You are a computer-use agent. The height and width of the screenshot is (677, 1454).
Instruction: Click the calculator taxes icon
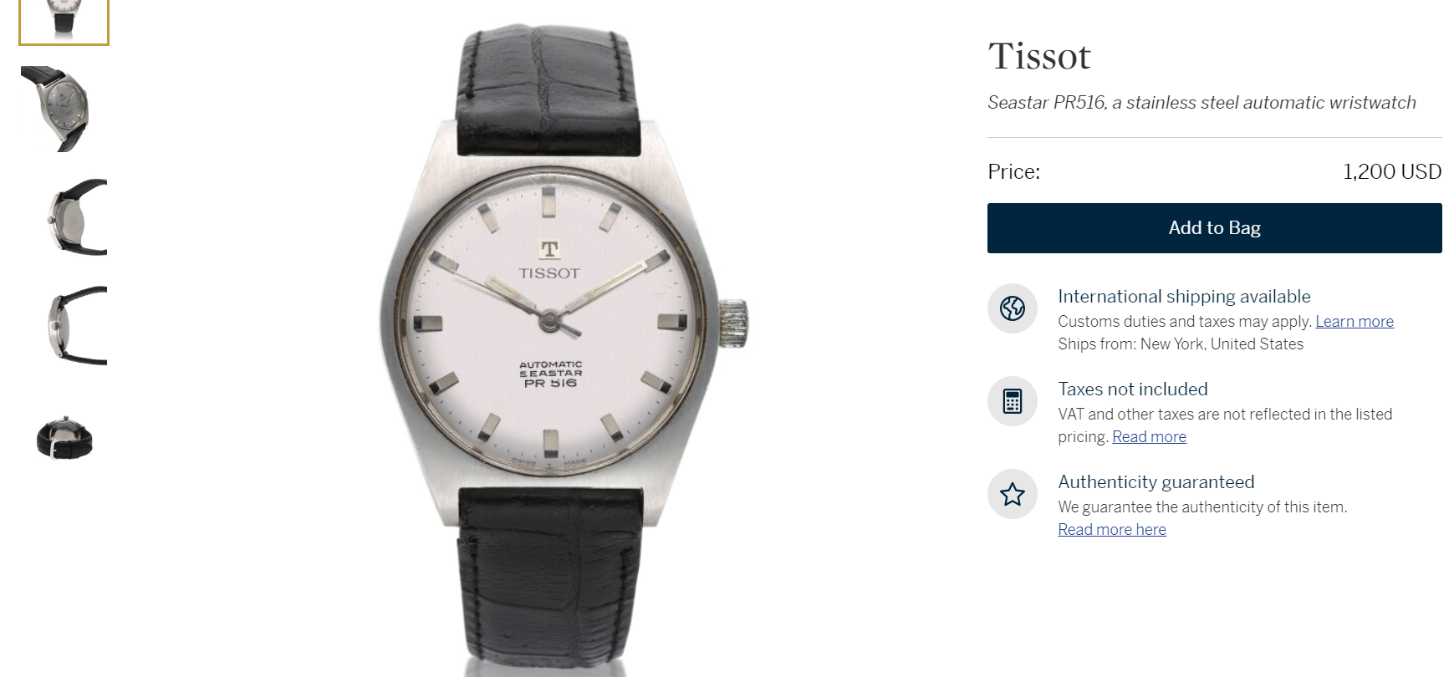[1013, 401]
